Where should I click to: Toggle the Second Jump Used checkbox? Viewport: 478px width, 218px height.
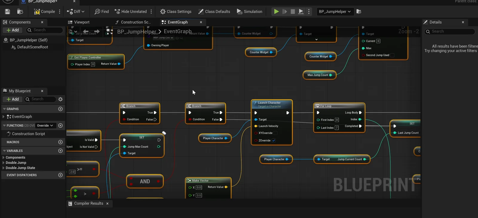tap(392, 55)
